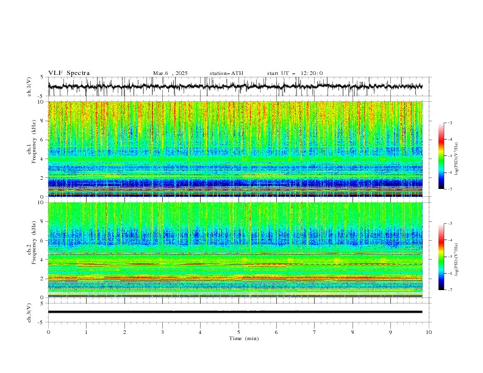The height and width of the screenshot is (373, 483).
Task: Click the ch.1 spectrogram panel
Action: [x=235, y=149]
